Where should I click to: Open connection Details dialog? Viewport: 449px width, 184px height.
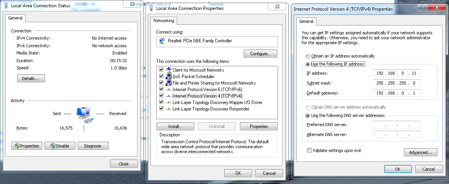click(31, 78)
